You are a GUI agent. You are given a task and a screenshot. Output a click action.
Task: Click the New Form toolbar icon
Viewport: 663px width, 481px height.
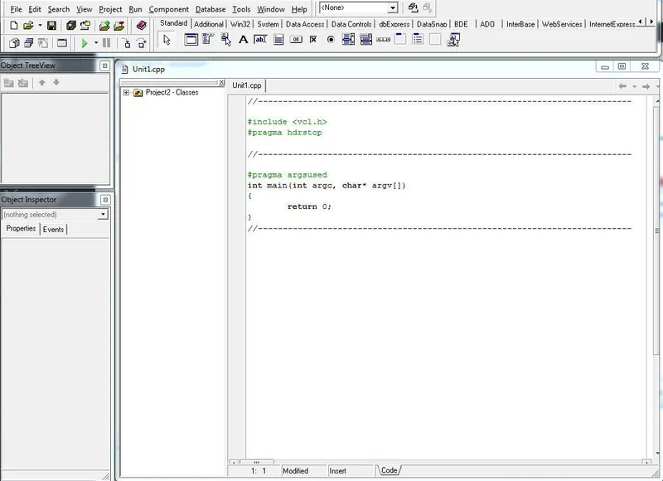click(62, 43)
